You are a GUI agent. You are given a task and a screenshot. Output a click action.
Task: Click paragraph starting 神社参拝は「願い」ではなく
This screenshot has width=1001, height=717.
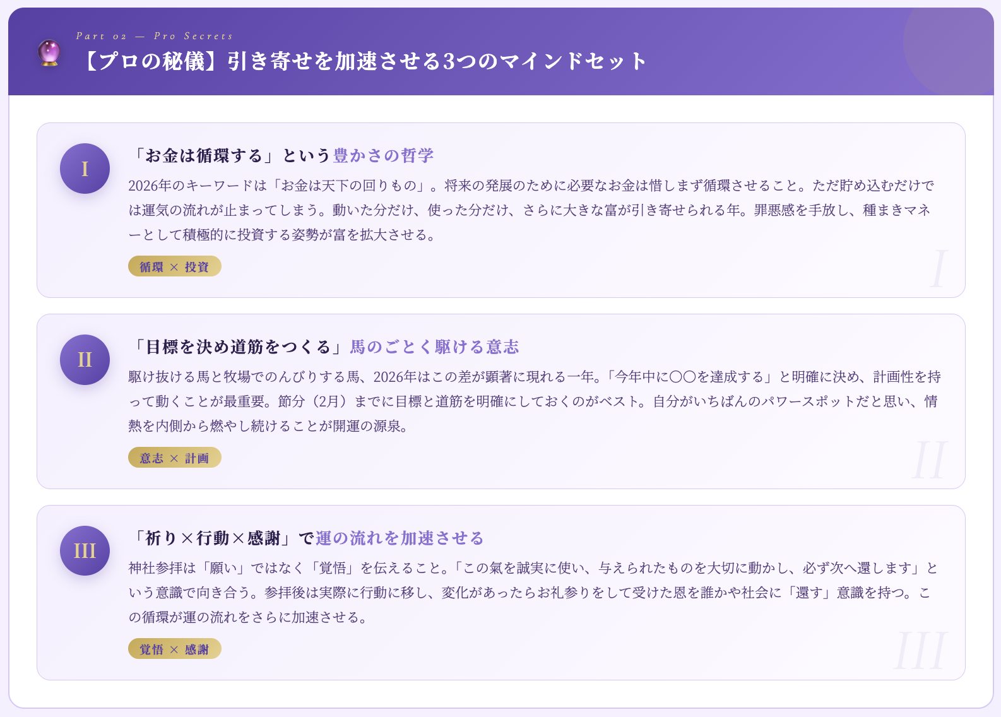click(x=534, y=592)
